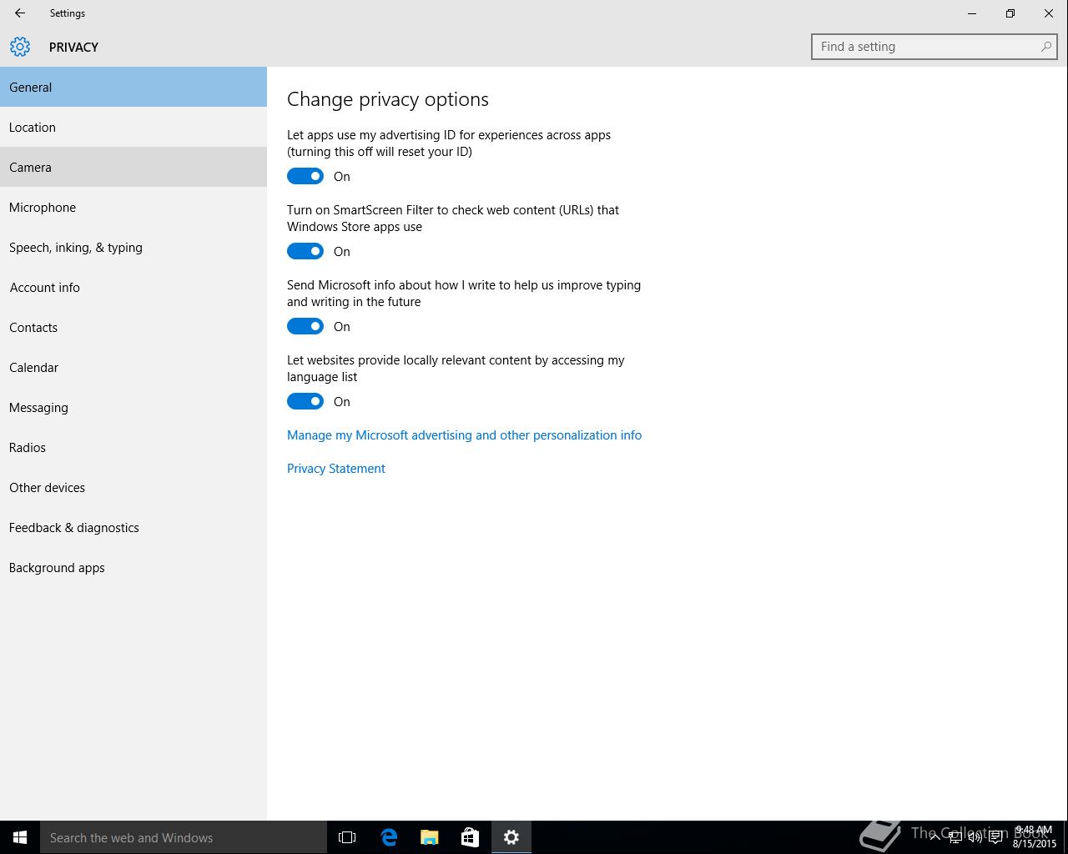The image size is (1068, 854).
Task: Open the taskbar clock and date
Action: 1035,837
